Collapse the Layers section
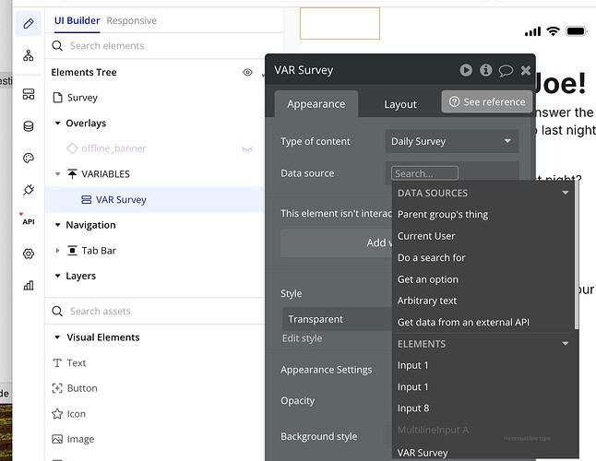This screenshot has width=596, height=461. coord(58,276)
